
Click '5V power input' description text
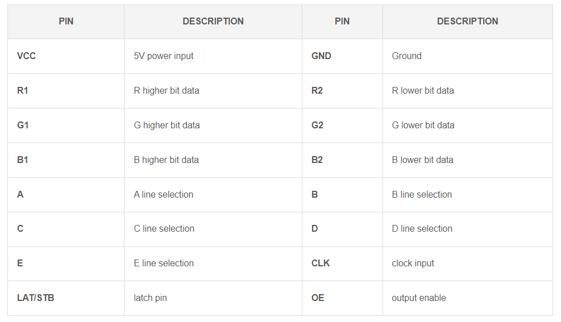164,56
